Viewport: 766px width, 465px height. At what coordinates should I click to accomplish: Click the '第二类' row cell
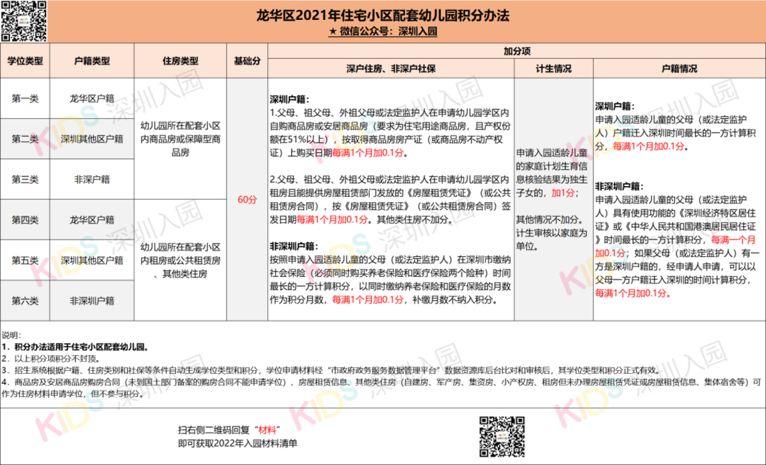[x=25, y=139]
